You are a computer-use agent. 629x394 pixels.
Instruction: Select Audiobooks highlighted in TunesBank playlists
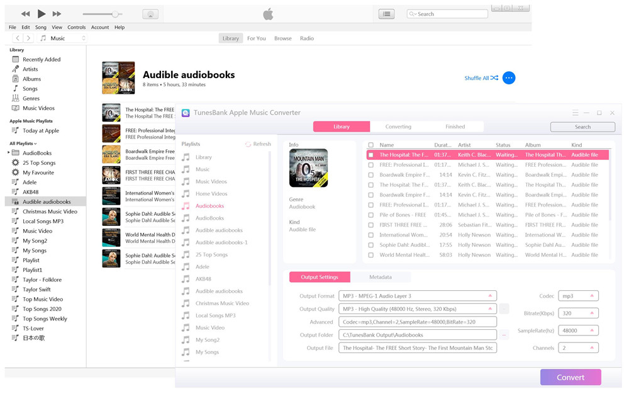click(x=210, y=206)
